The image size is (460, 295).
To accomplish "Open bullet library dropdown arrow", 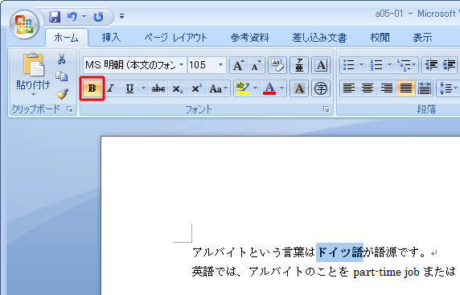I will 361,65.
